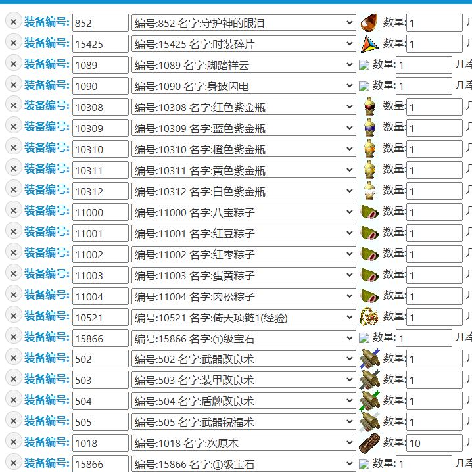Click the 武器祝福术 scroll icon
Viewport: 472px width, 472px height.
[x=369, y=422]
